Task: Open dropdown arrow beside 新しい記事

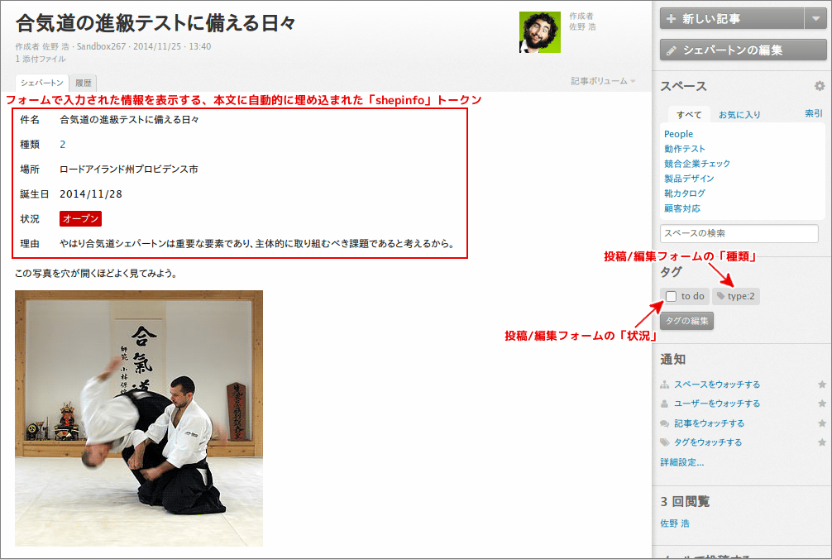Action: [x=814, y=18]
